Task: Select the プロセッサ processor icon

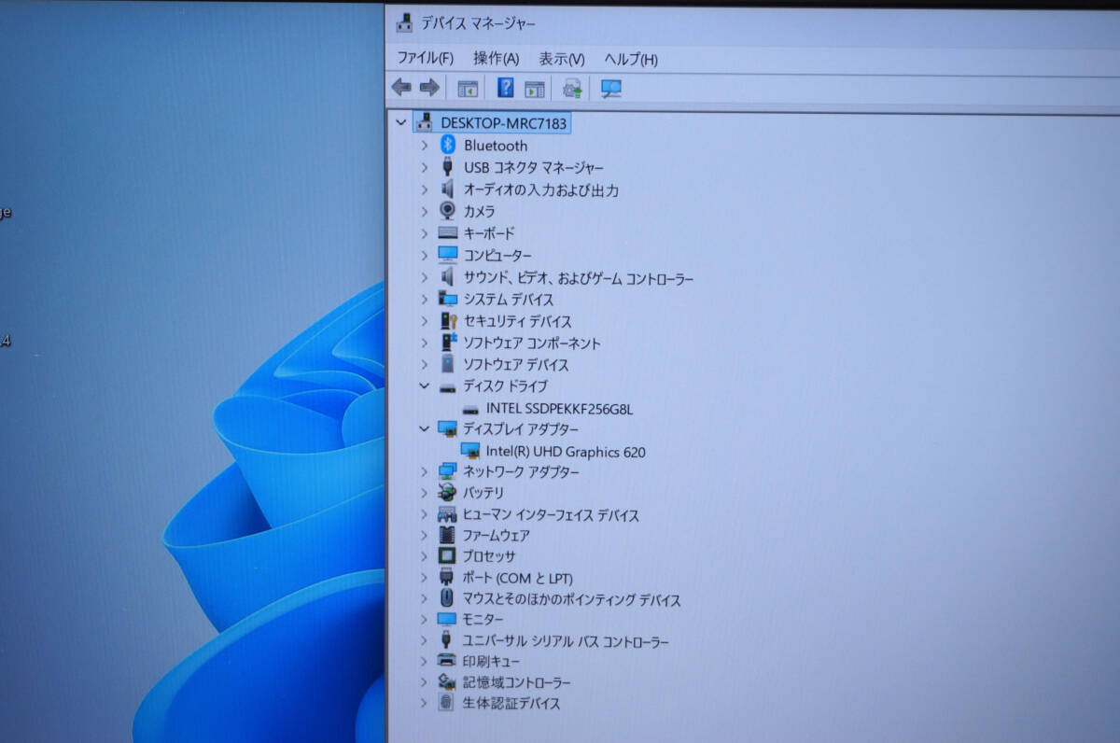Action: coord(448,555)
